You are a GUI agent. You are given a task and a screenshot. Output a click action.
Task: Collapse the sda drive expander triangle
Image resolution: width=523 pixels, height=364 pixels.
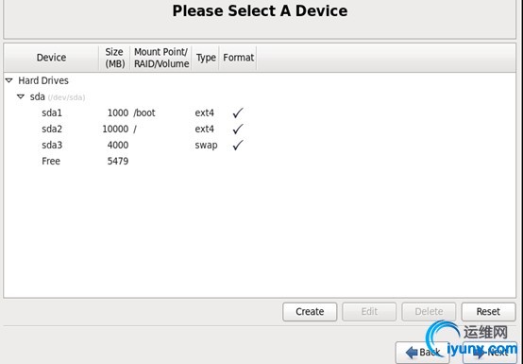[21, 96]
